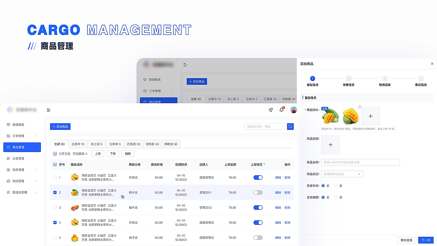This screenshot has width=437, height=246.
Task: Click the 订单管理 sidebar icon
Action: [9, 136]
